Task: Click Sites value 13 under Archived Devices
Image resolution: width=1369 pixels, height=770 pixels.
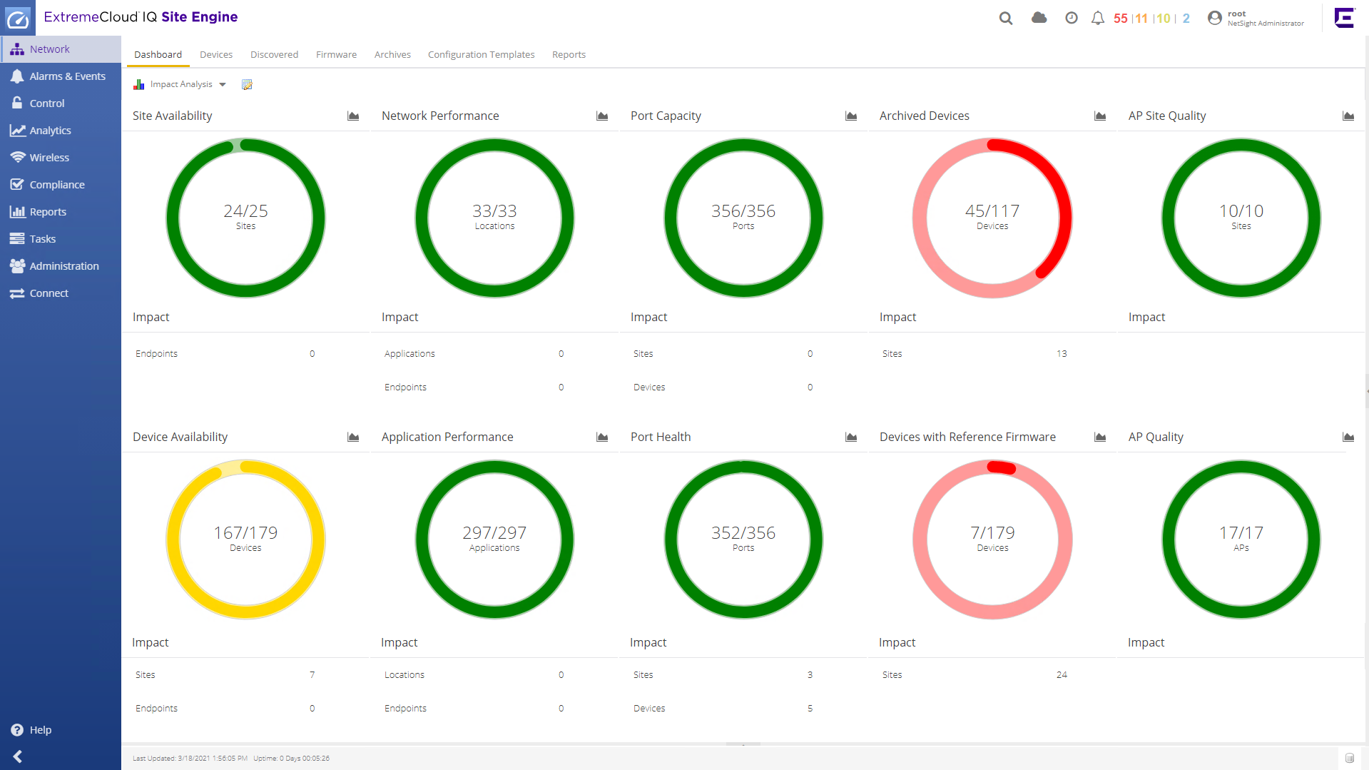Action: [x=1062, y=354]
